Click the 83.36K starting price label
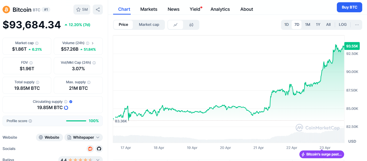 click(121, 121)
